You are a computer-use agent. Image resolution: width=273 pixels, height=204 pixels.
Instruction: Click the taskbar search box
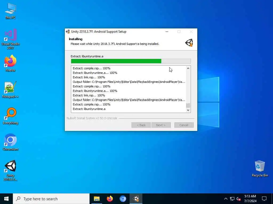51,199
